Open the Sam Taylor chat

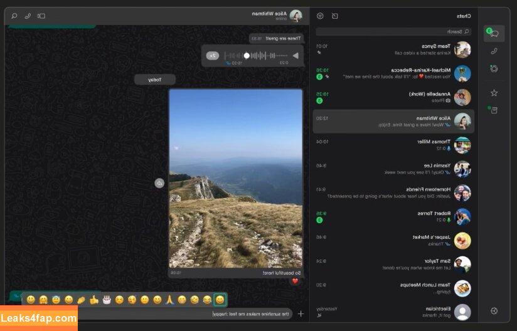(x=393, y=265)
